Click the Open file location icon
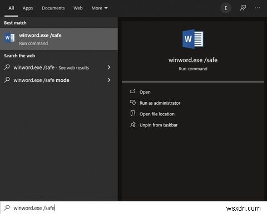Screen dimensions: 267x214 (x=132, y=113)
